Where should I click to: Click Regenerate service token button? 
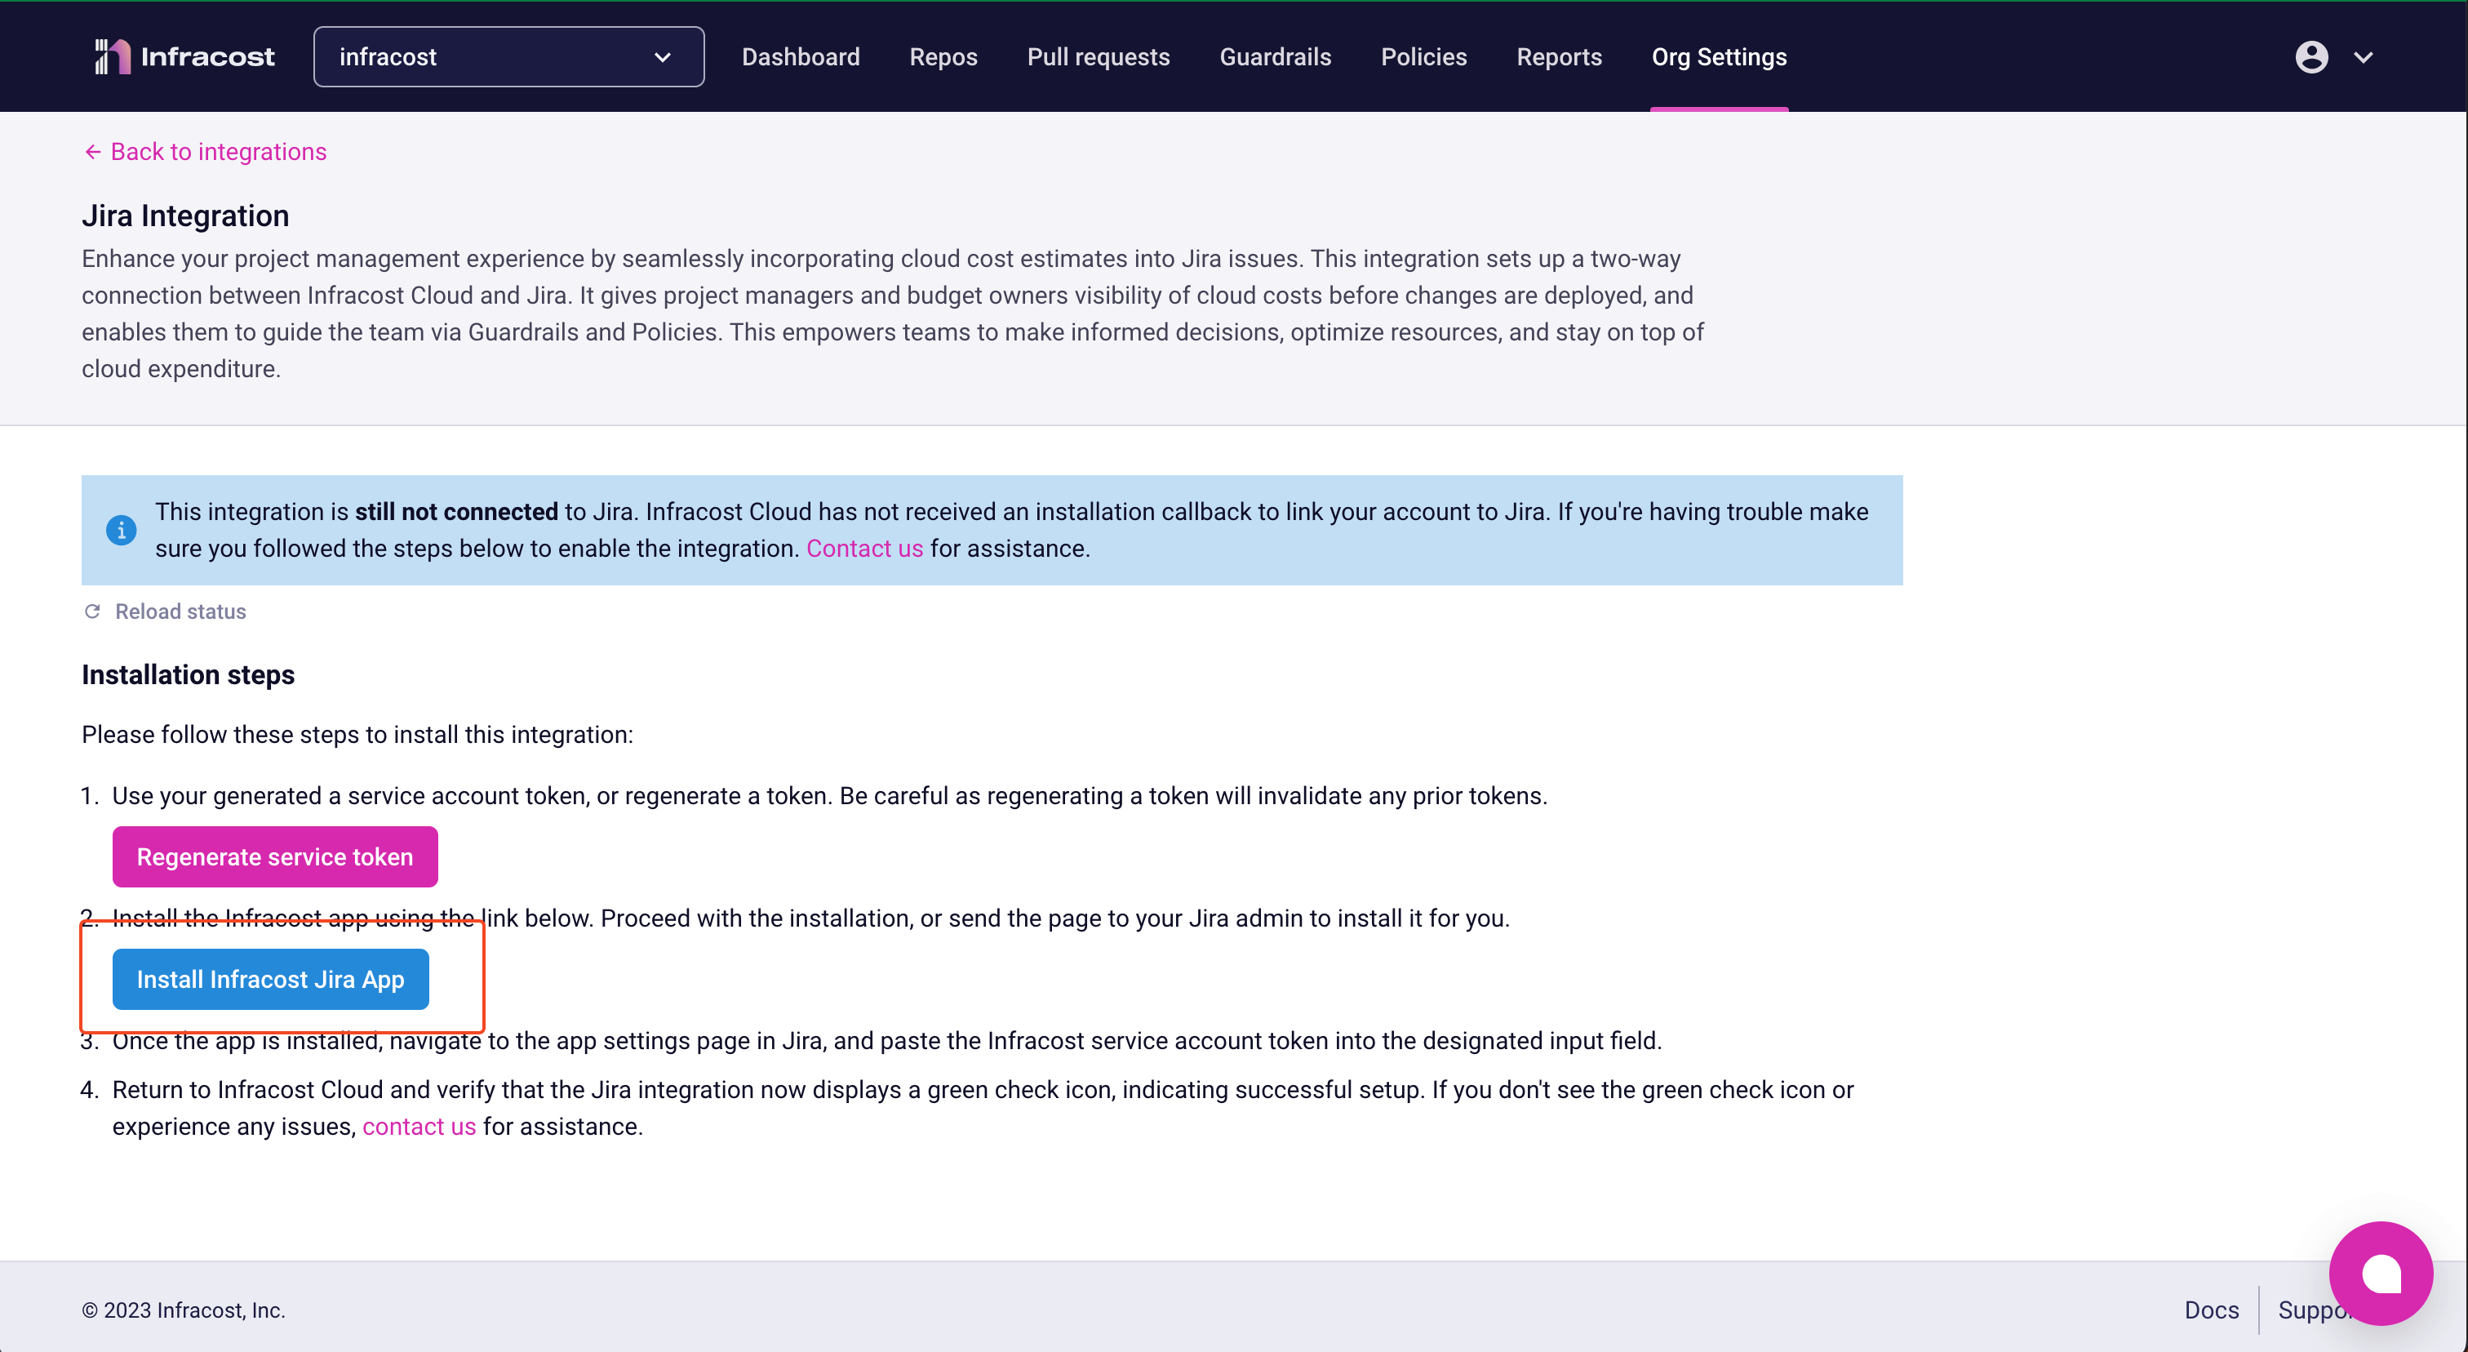274,856
